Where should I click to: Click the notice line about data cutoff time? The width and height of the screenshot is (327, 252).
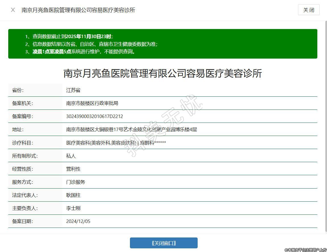(x=73, y=36)
